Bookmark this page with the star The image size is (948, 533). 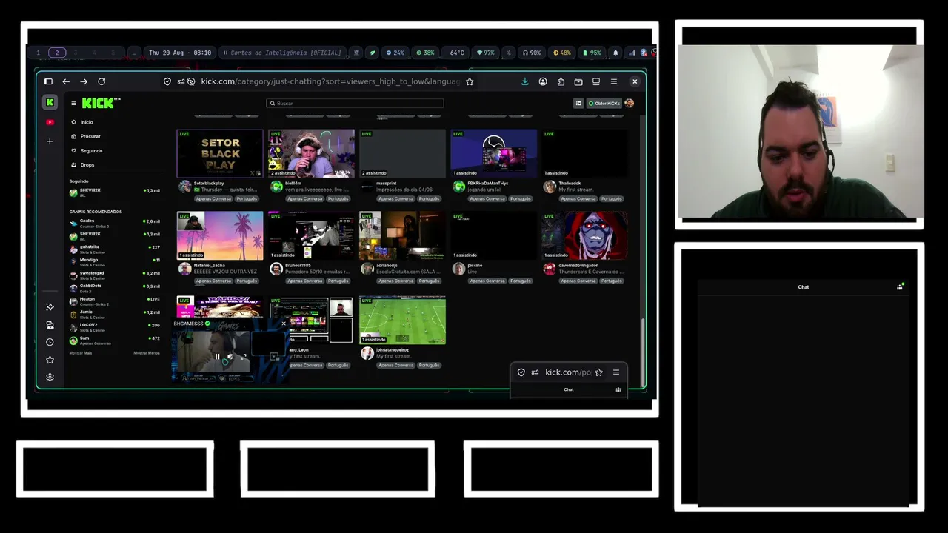tap(470, 81)
